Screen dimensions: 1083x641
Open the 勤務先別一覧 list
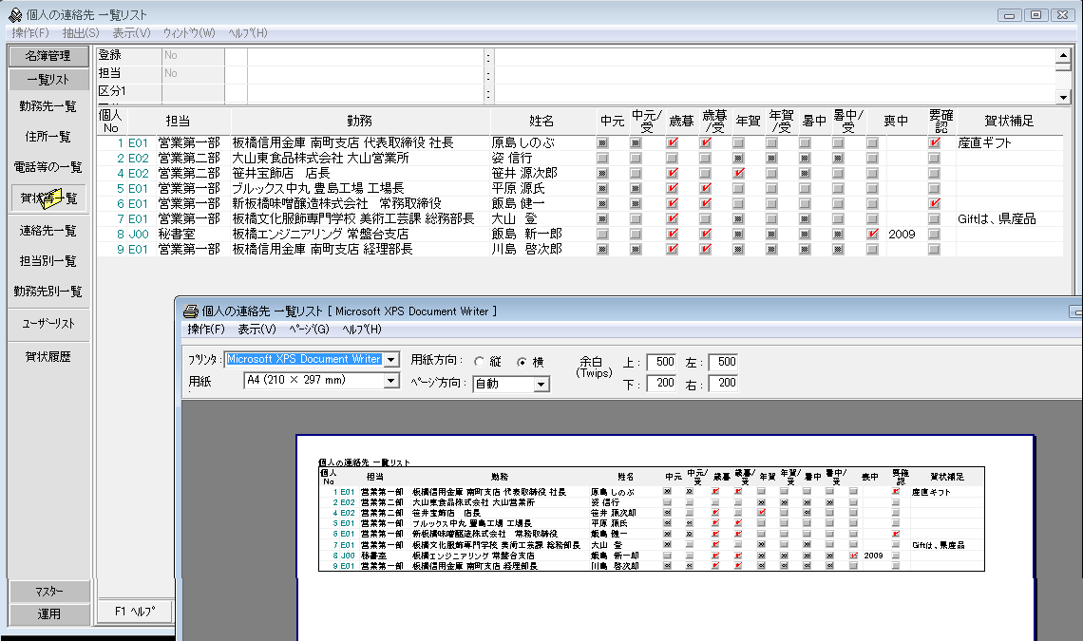[x=48, y=292]
